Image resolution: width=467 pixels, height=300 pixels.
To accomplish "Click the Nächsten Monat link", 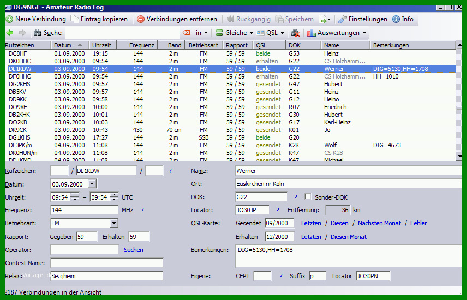I will click(x=379, y=223).
